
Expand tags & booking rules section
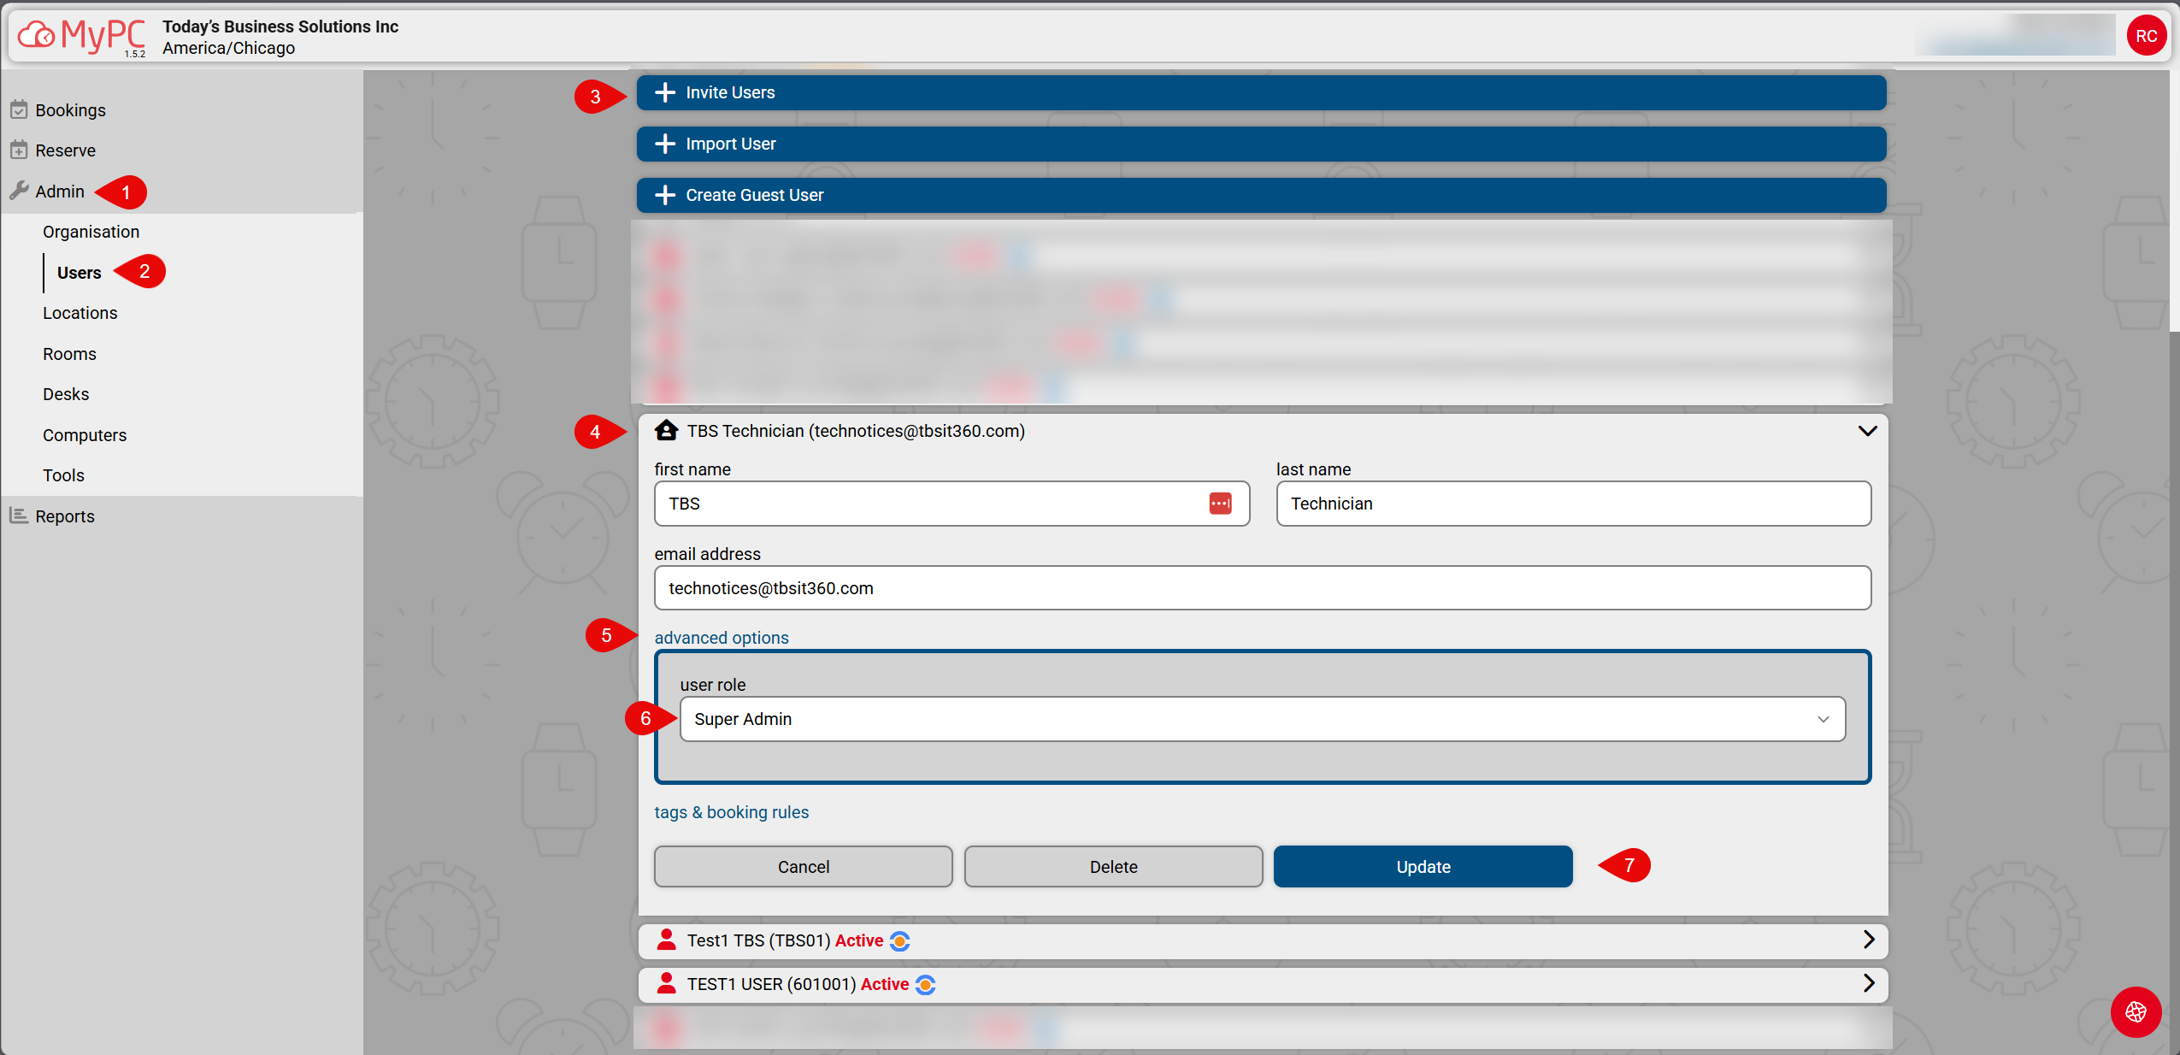(x=732, y=812)
